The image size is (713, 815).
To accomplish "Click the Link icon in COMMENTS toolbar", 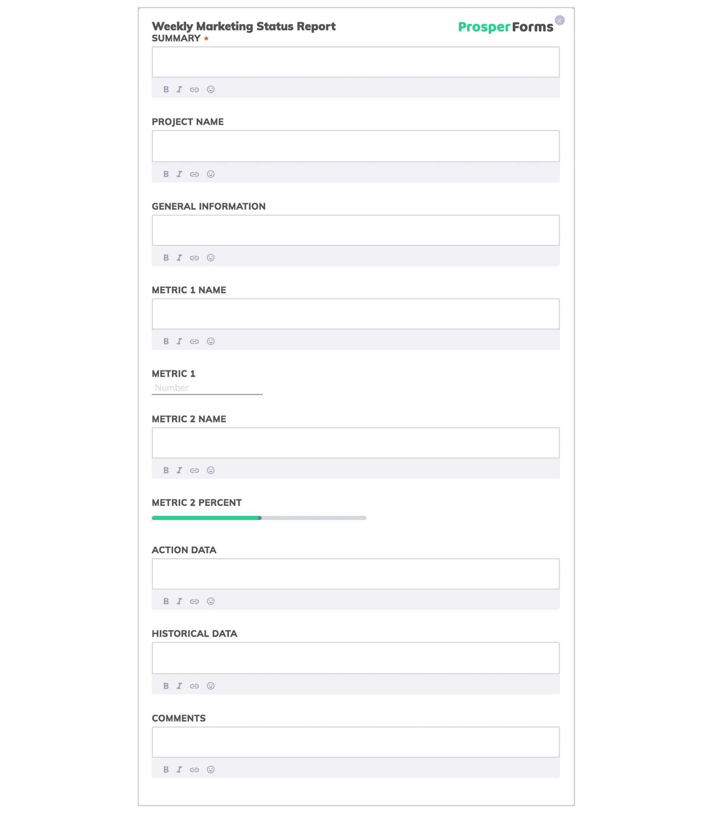I will tap(195, 769).
